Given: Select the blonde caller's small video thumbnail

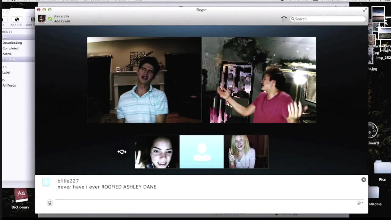Looking at the screenshot, I should pyautogui.click(x=246, y=152).
